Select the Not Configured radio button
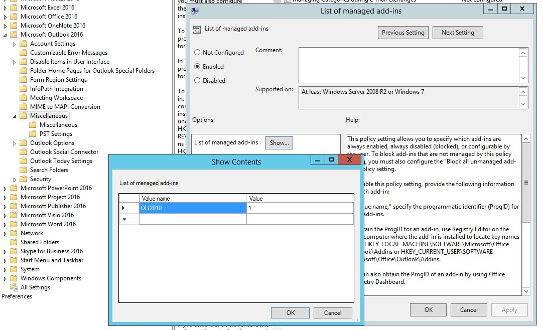The height and width of the screenshot is (330, 543). pos(197,52)
